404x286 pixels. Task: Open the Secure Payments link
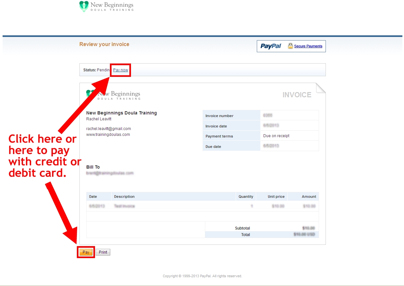(x=308, y=46)
